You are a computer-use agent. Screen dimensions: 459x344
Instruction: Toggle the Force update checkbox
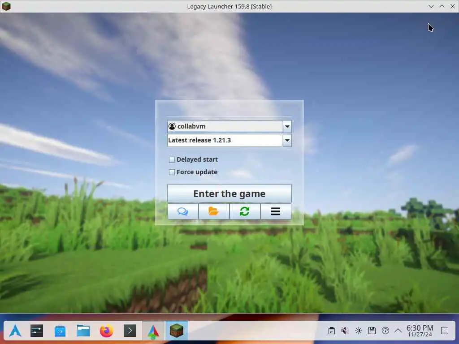(x=172, y=172)
